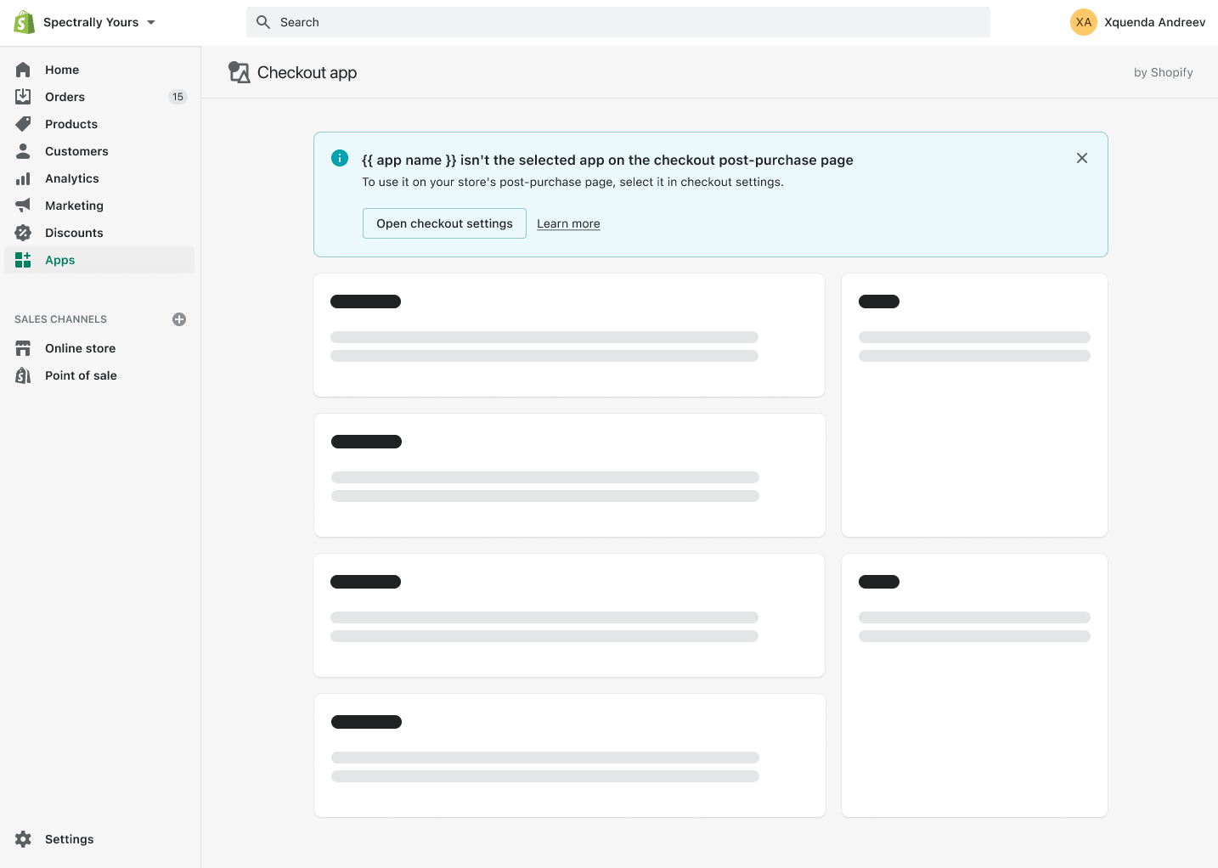Viewport: 1218px width, 868px height.
Task: Dismiss the post-purchase banner
Action: 1082,158
